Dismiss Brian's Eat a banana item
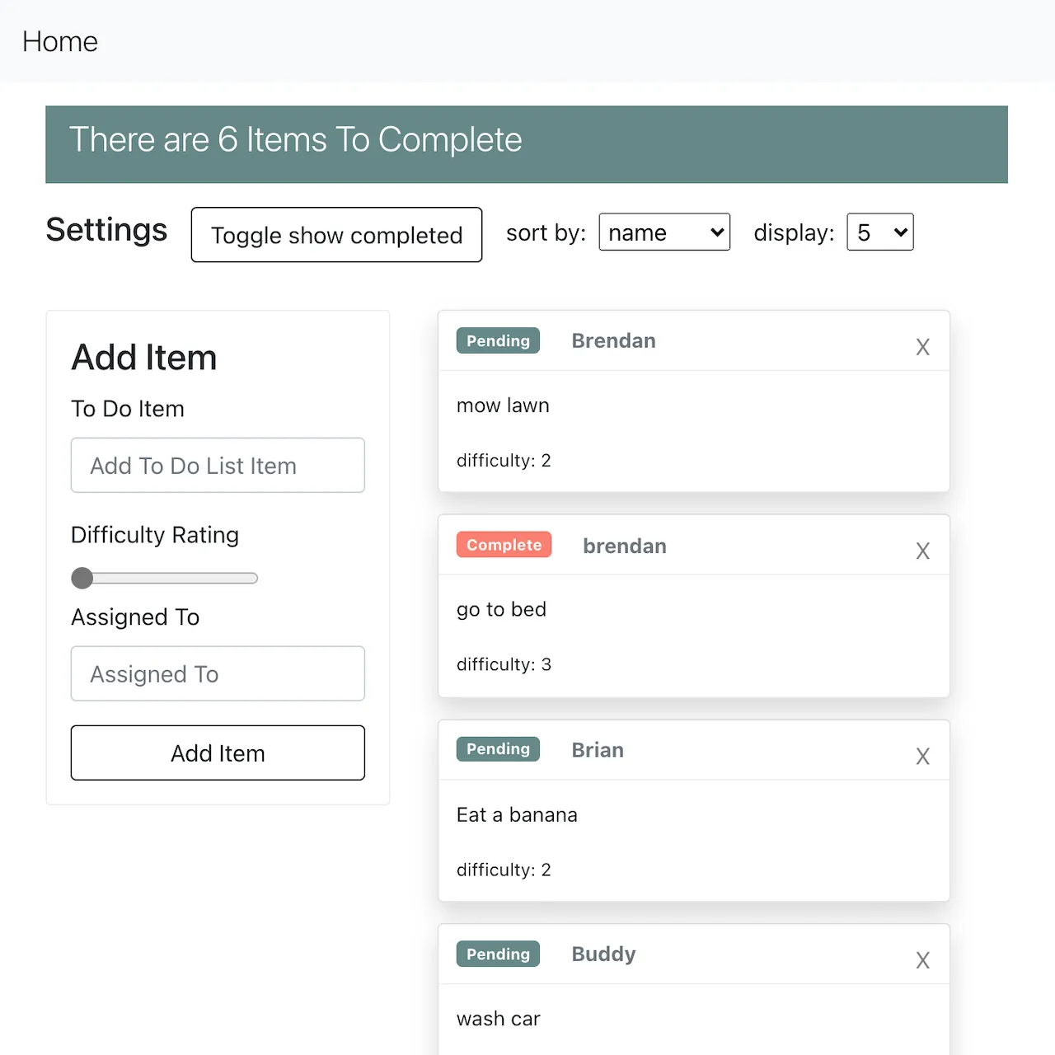Viewport: 1055px width, 1055px height. 922,755
